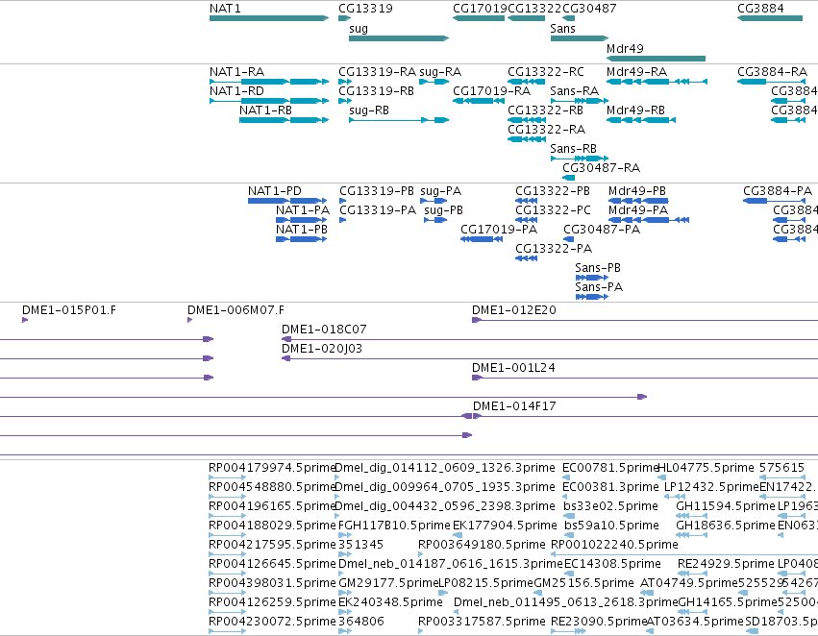
Task: Select transcript NAT1-RB
Action: (x=285, y=120)
